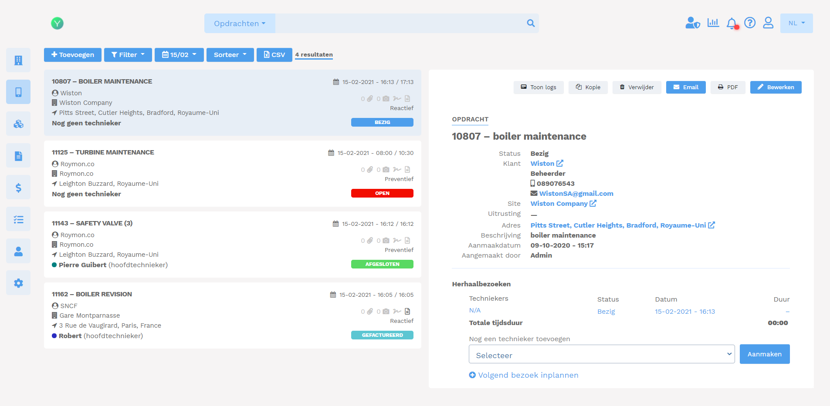Image resolution: width=830 pixels, height=406 pixels.
Task: Open the companies sidebar icon
Action: click(18, 60)
